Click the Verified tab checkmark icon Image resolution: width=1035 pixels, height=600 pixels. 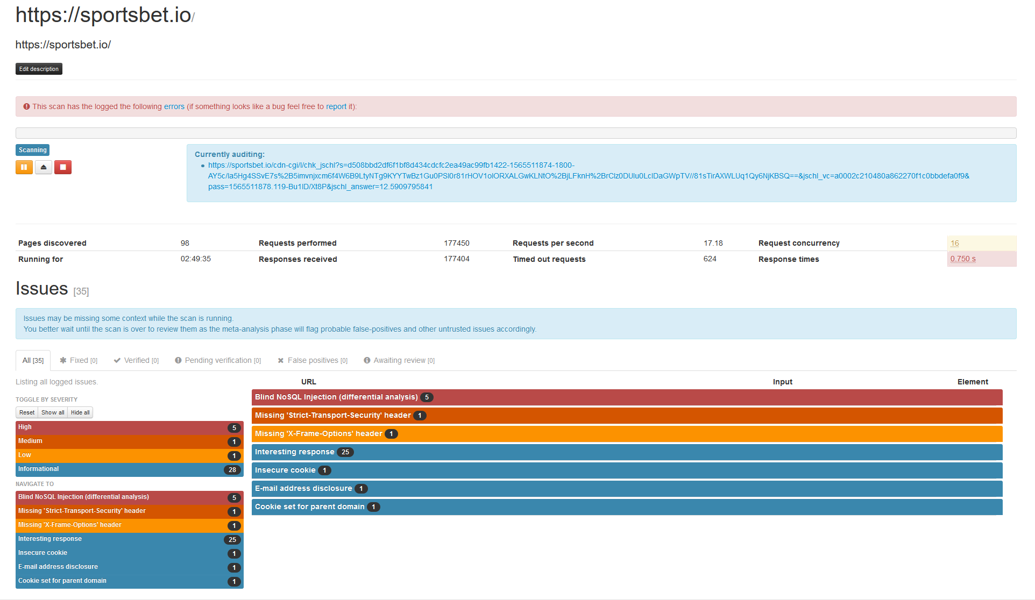coord(117,360)
